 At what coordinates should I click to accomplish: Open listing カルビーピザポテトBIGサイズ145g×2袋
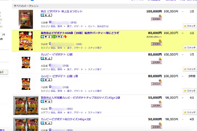66,119
